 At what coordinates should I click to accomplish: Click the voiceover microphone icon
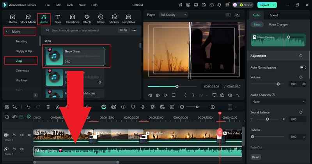tap(143, 107)
